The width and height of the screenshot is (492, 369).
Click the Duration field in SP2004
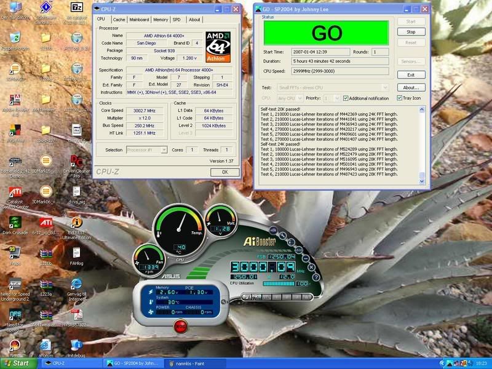click(x=340, y=61)
